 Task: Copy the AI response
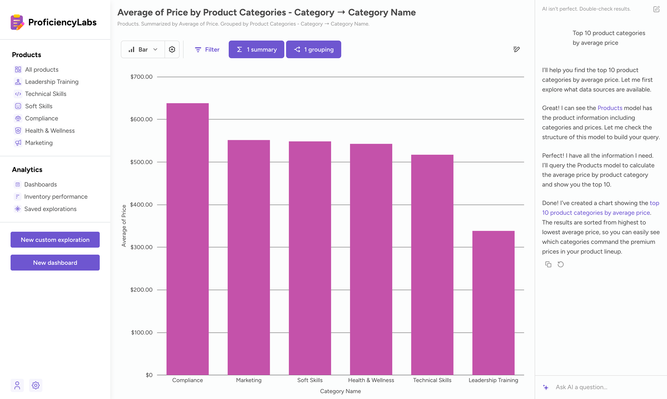pos(548,264)
